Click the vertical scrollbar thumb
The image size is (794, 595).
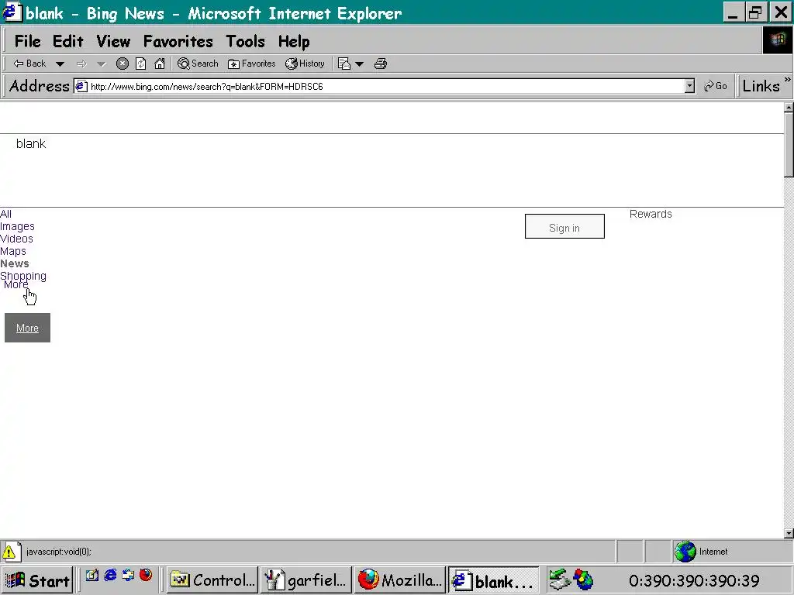click(789, 145)
